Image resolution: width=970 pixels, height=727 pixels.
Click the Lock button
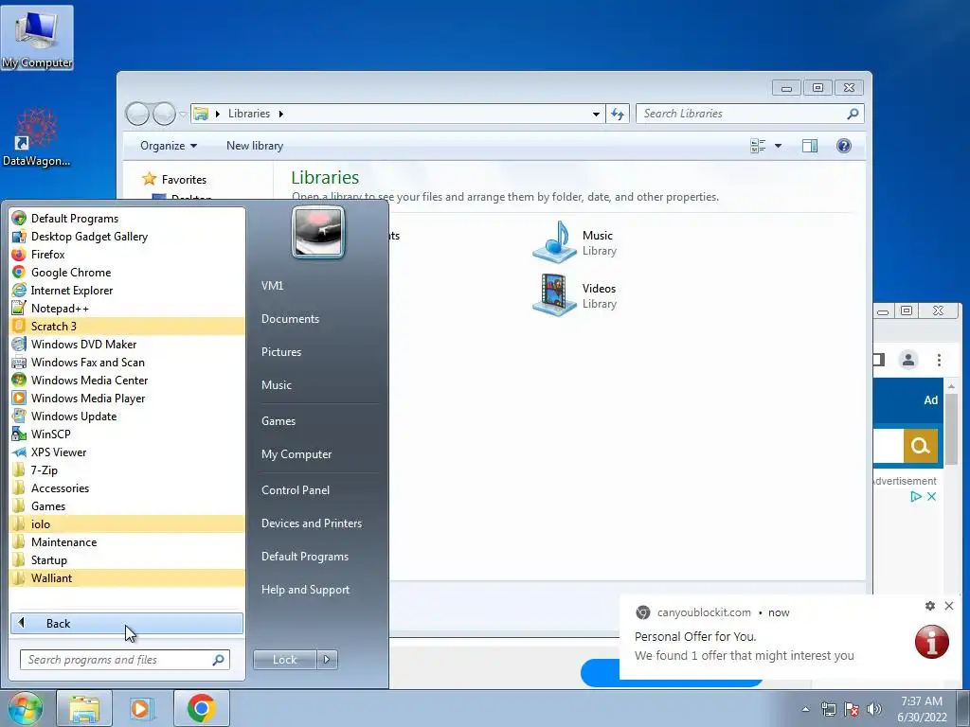click(284, 660)
